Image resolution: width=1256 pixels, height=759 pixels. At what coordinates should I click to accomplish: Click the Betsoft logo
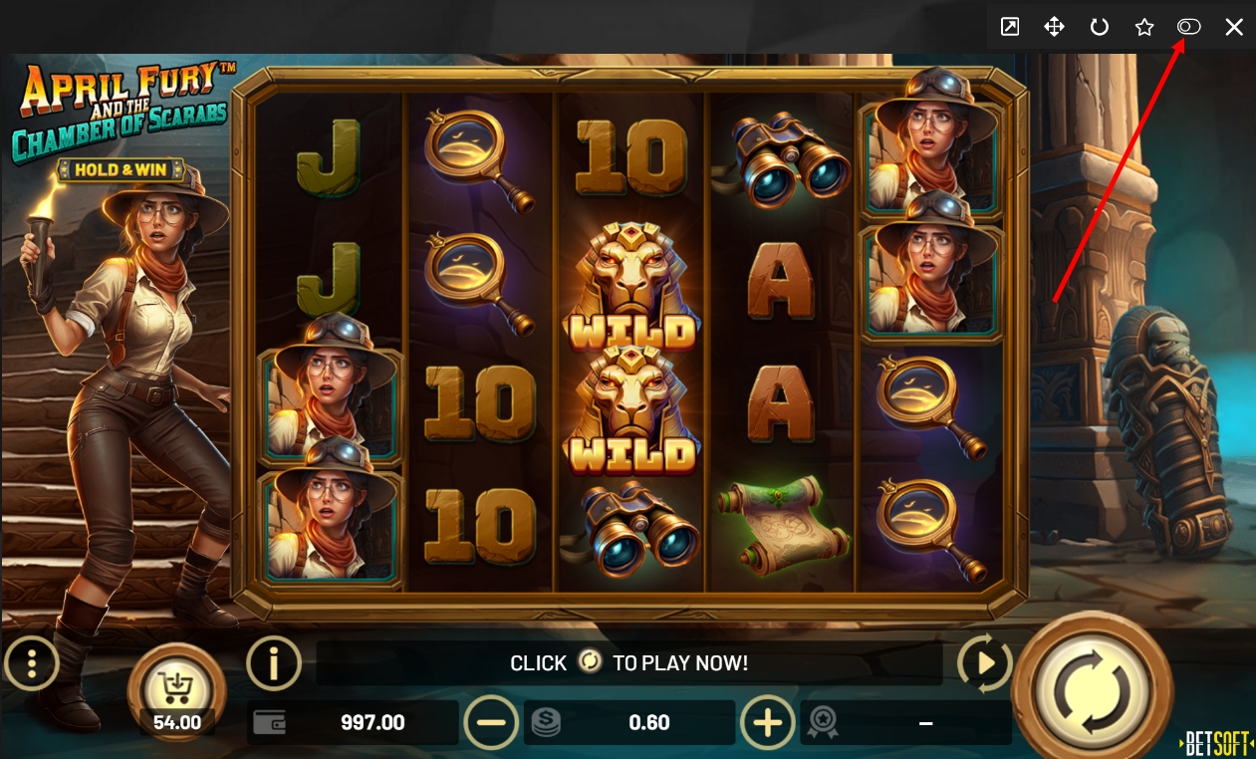click(1216, 743)
